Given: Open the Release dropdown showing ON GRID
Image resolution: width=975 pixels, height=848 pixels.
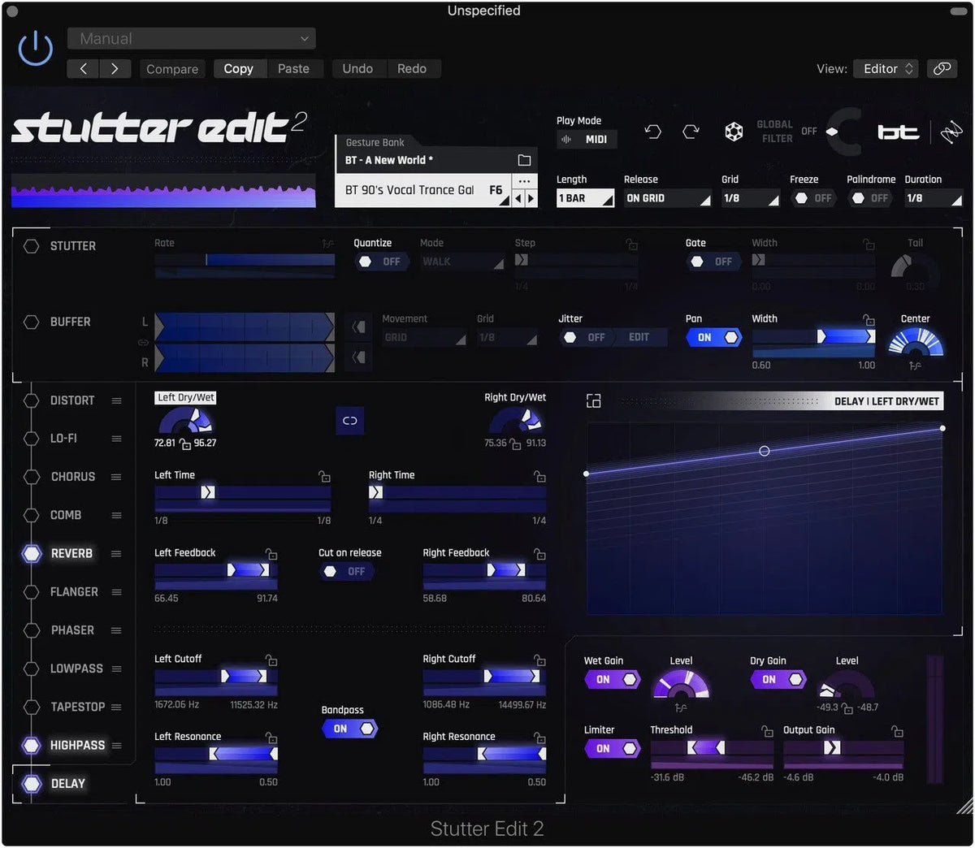Looking at the screenshot, I should click(x=666, y=197).
